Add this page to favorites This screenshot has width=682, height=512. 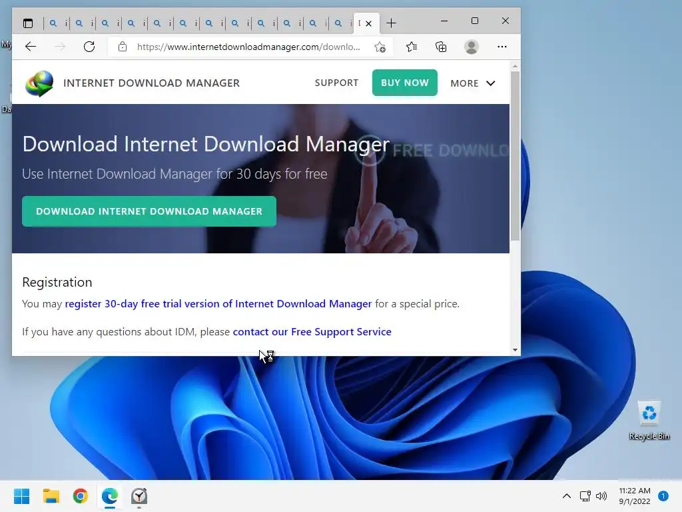[x=380, y=47]
